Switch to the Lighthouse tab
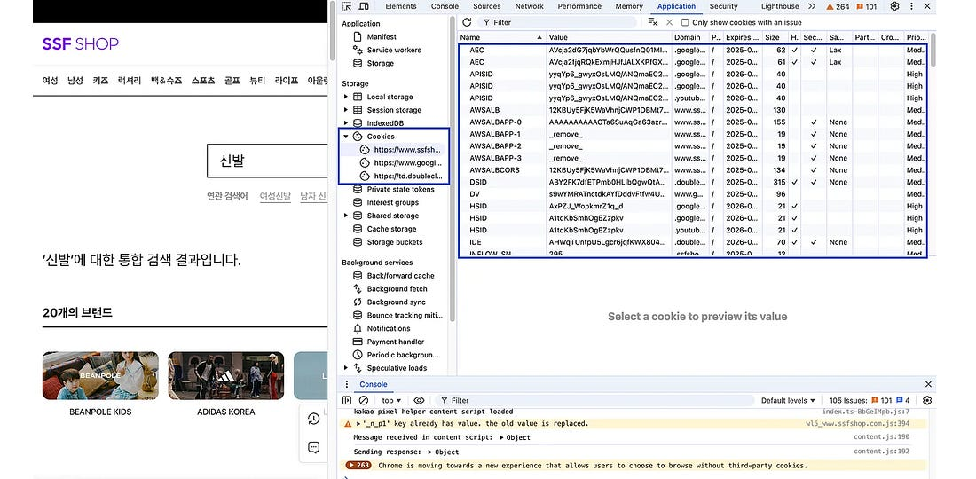Screen dimensions: 976x479 [x=780, y=6]
